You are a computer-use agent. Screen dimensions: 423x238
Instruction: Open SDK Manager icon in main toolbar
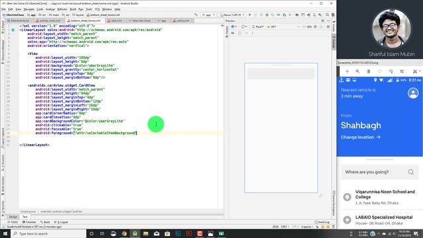(320, 15)
